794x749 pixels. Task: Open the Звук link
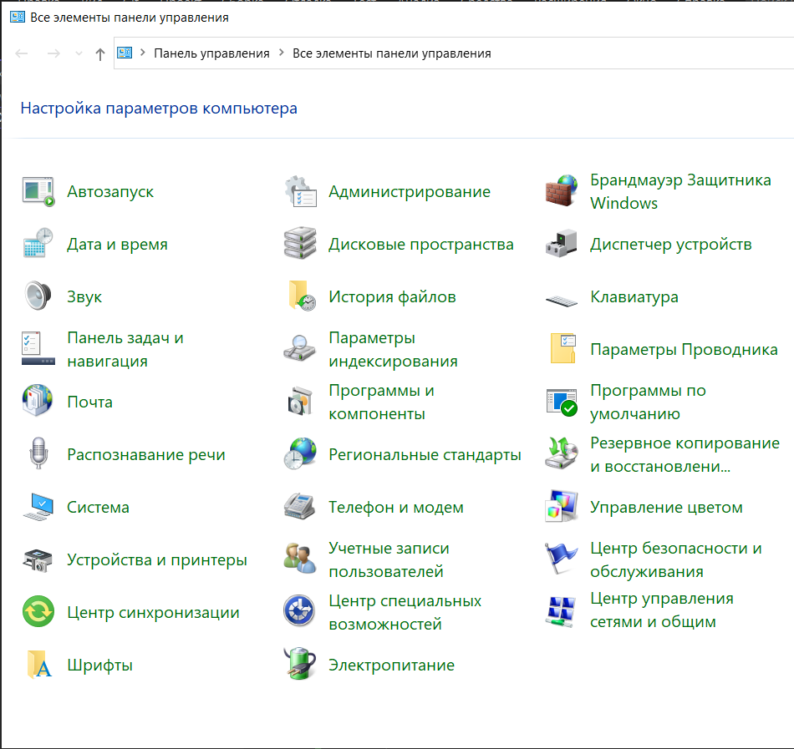coord(84,297)
